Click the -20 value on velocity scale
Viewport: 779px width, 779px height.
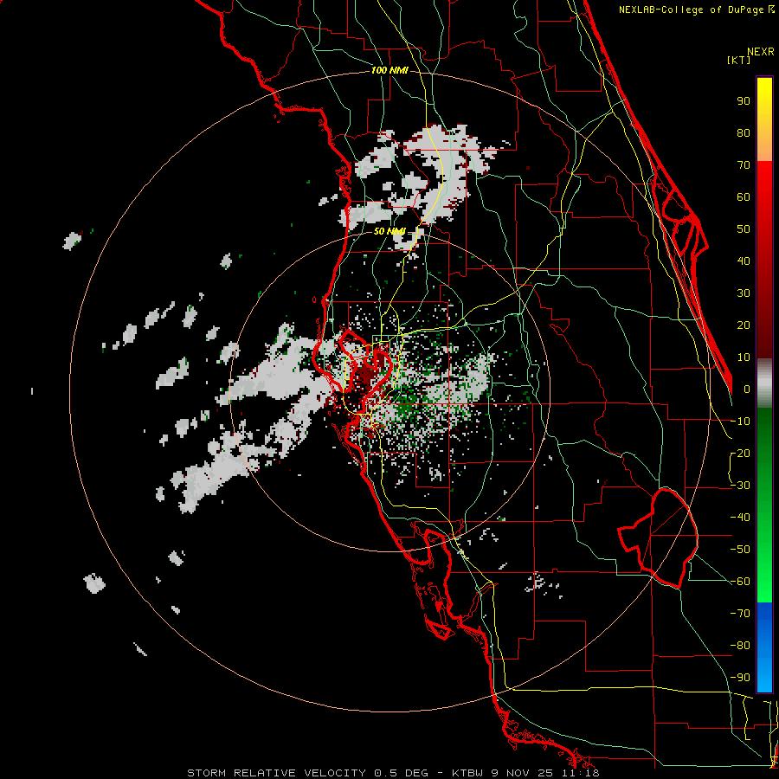tap(740, 453)
